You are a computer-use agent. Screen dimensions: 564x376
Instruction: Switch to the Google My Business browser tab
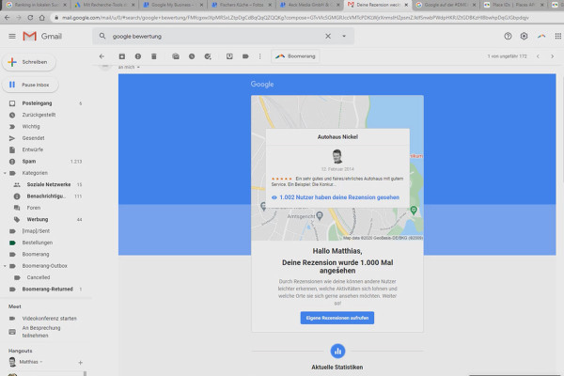point(171,5)
